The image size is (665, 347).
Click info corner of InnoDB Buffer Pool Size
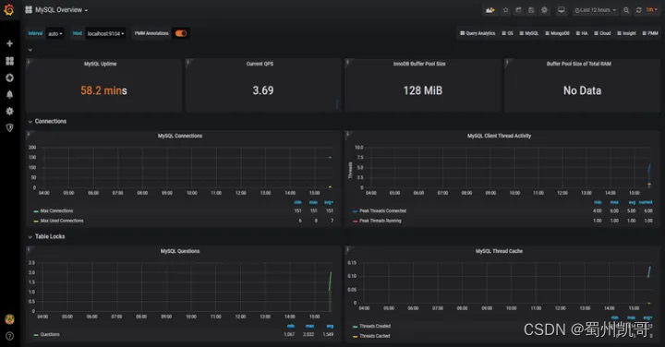click(x=348, y=62)
